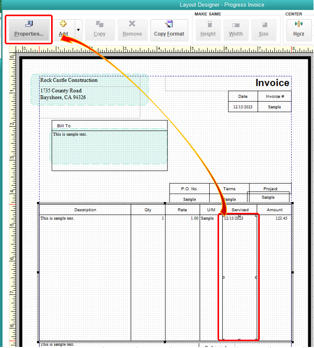Select the Serviced column header
Viewport: 314px width, 348px height.
click(x=240, y=210)
